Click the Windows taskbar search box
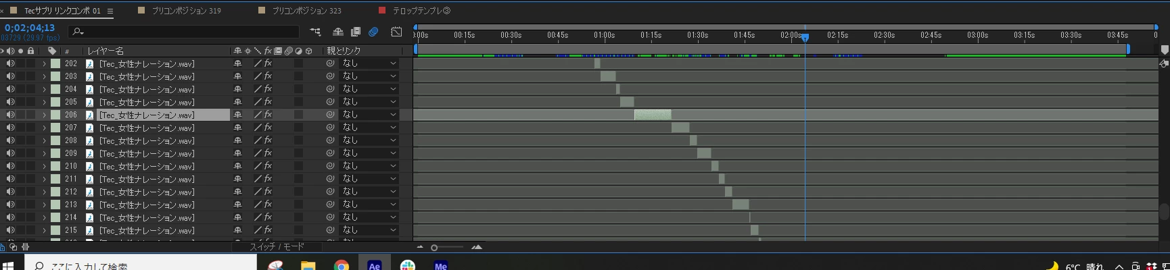 (141, 263)
